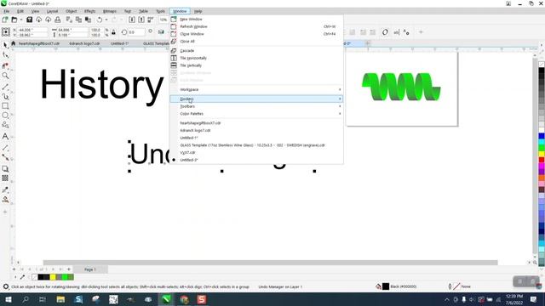The height and width of the screenshot is (306, 545).
Task: Click the Print icon
Action: point(58,20)
